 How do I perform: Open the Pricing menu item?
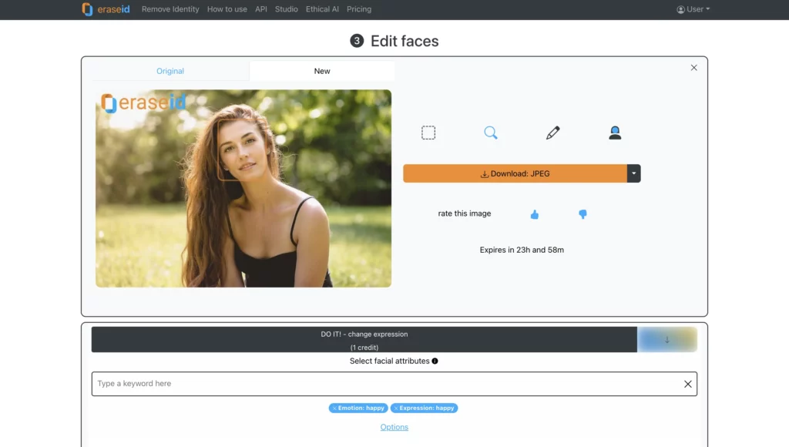[359, 9]
